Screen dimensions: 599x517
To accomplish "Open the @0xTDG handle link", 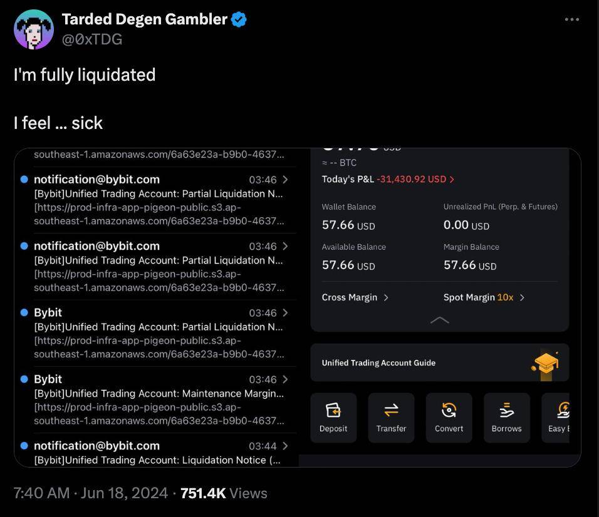I will pos(92,39).
